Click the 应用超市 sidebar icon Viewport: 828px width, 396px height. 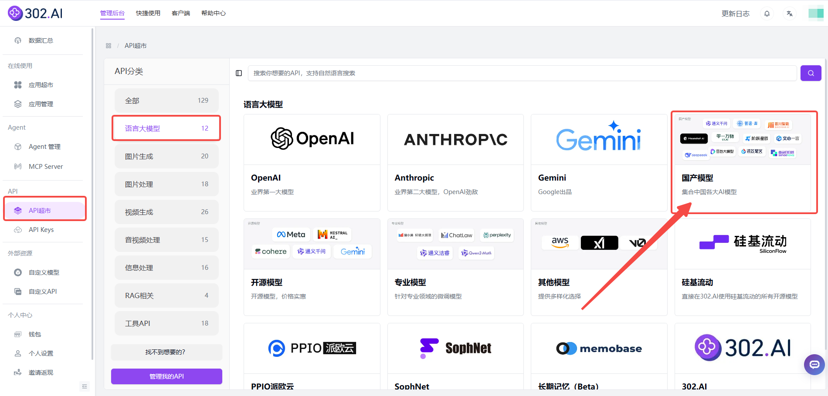[18, 85]
